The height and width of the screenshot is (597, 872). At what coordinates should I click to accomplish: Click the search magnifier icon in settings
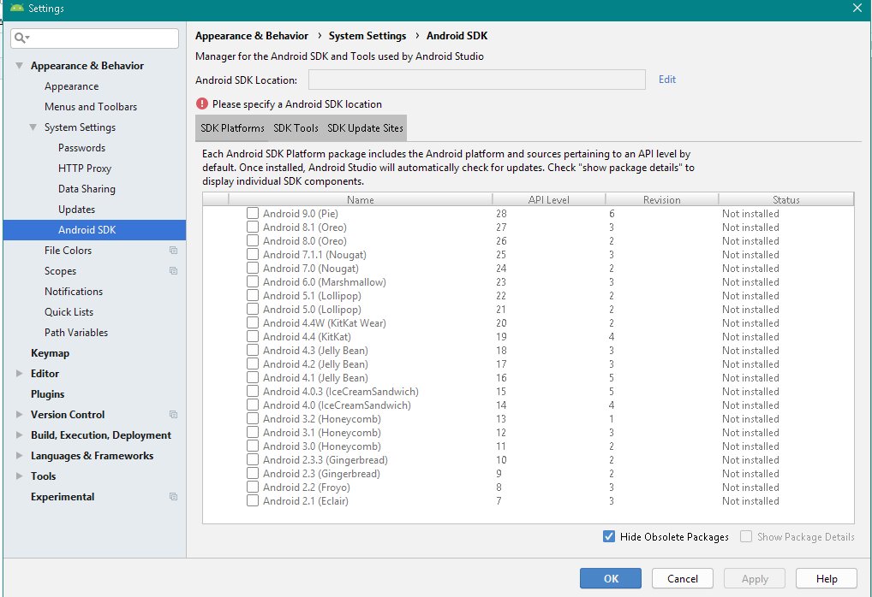pyautogui.click(x=21, y=38)
